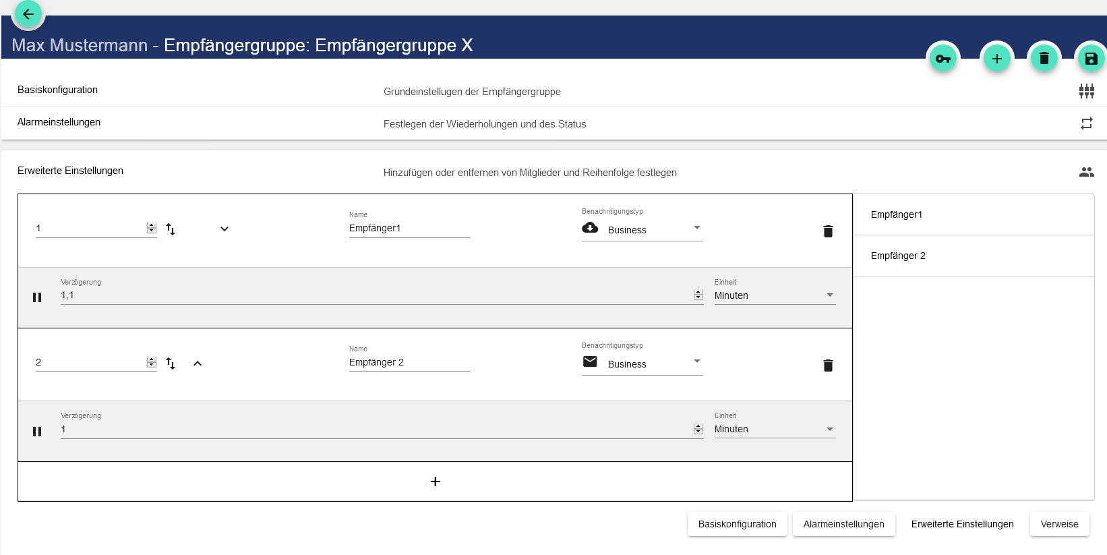Switch to the Basiskonfiguration tab button
This screenshot has height=555, width=1107.
coord(737,524)
